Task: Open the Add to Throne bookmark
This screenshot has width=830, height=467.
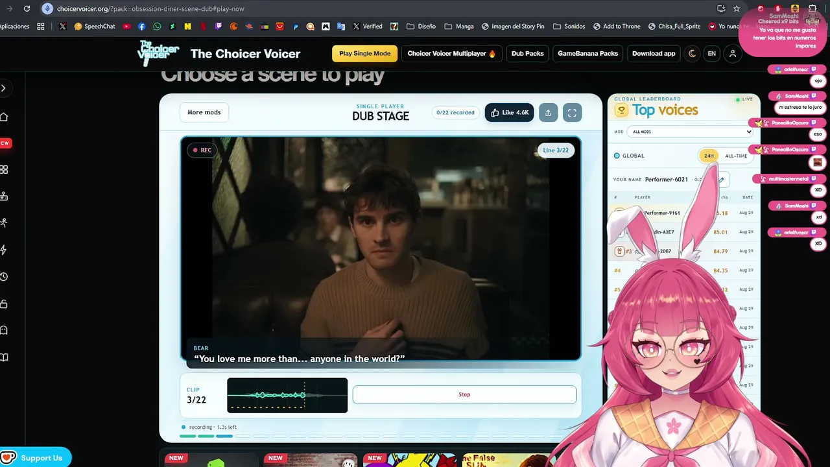Action: pos(617,27)
